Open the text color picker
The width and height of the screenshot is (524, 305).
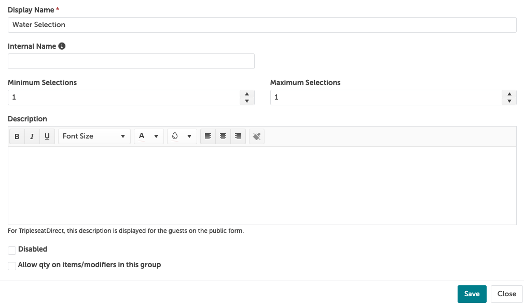click(149, 136)
